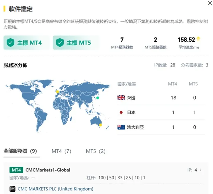Viewport: 213px width, 194px height.
Task: Click the yellow server dot over the UK
Action: (58, 92)
